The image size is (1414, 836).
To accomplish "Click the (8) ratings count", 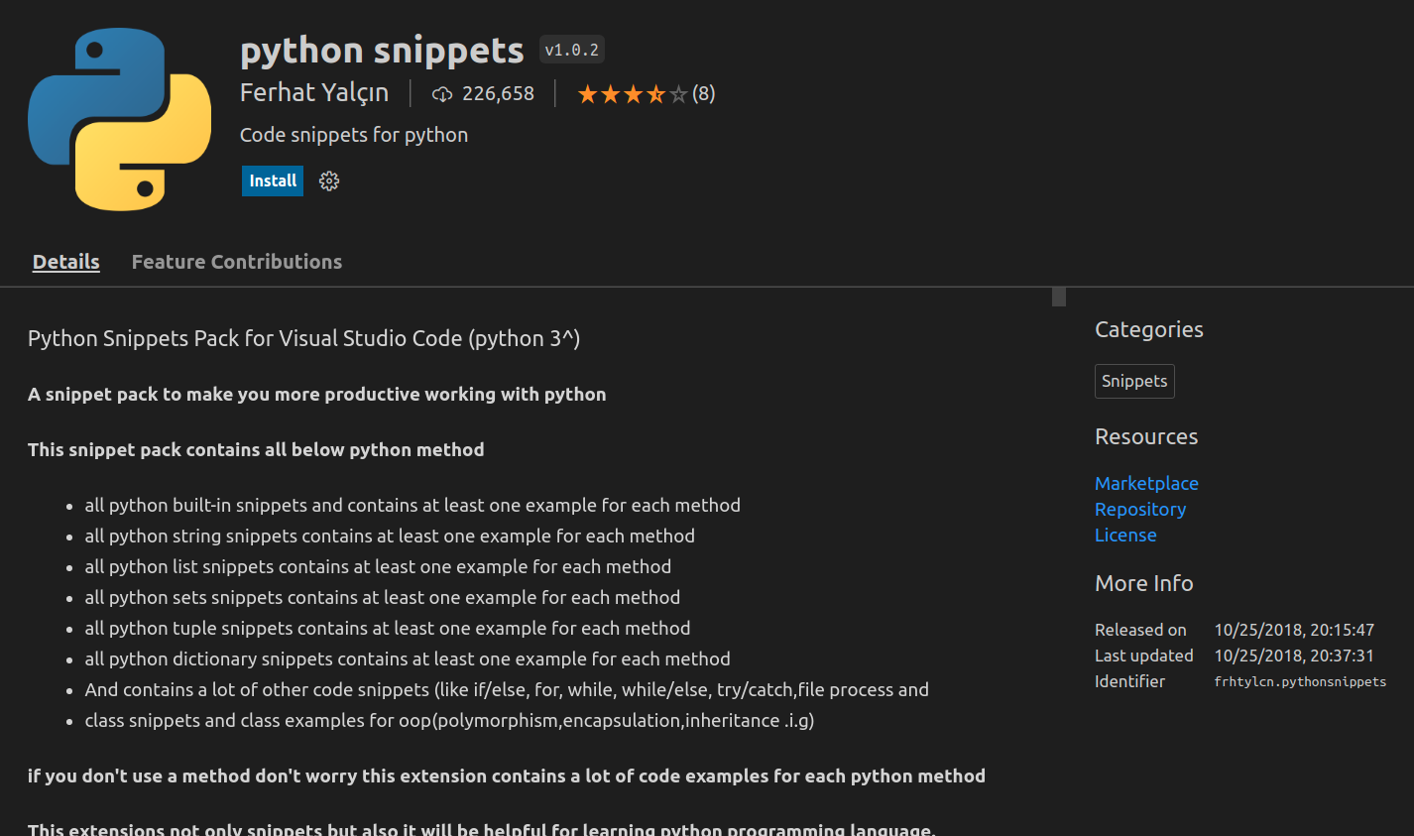I will (703, 94).
